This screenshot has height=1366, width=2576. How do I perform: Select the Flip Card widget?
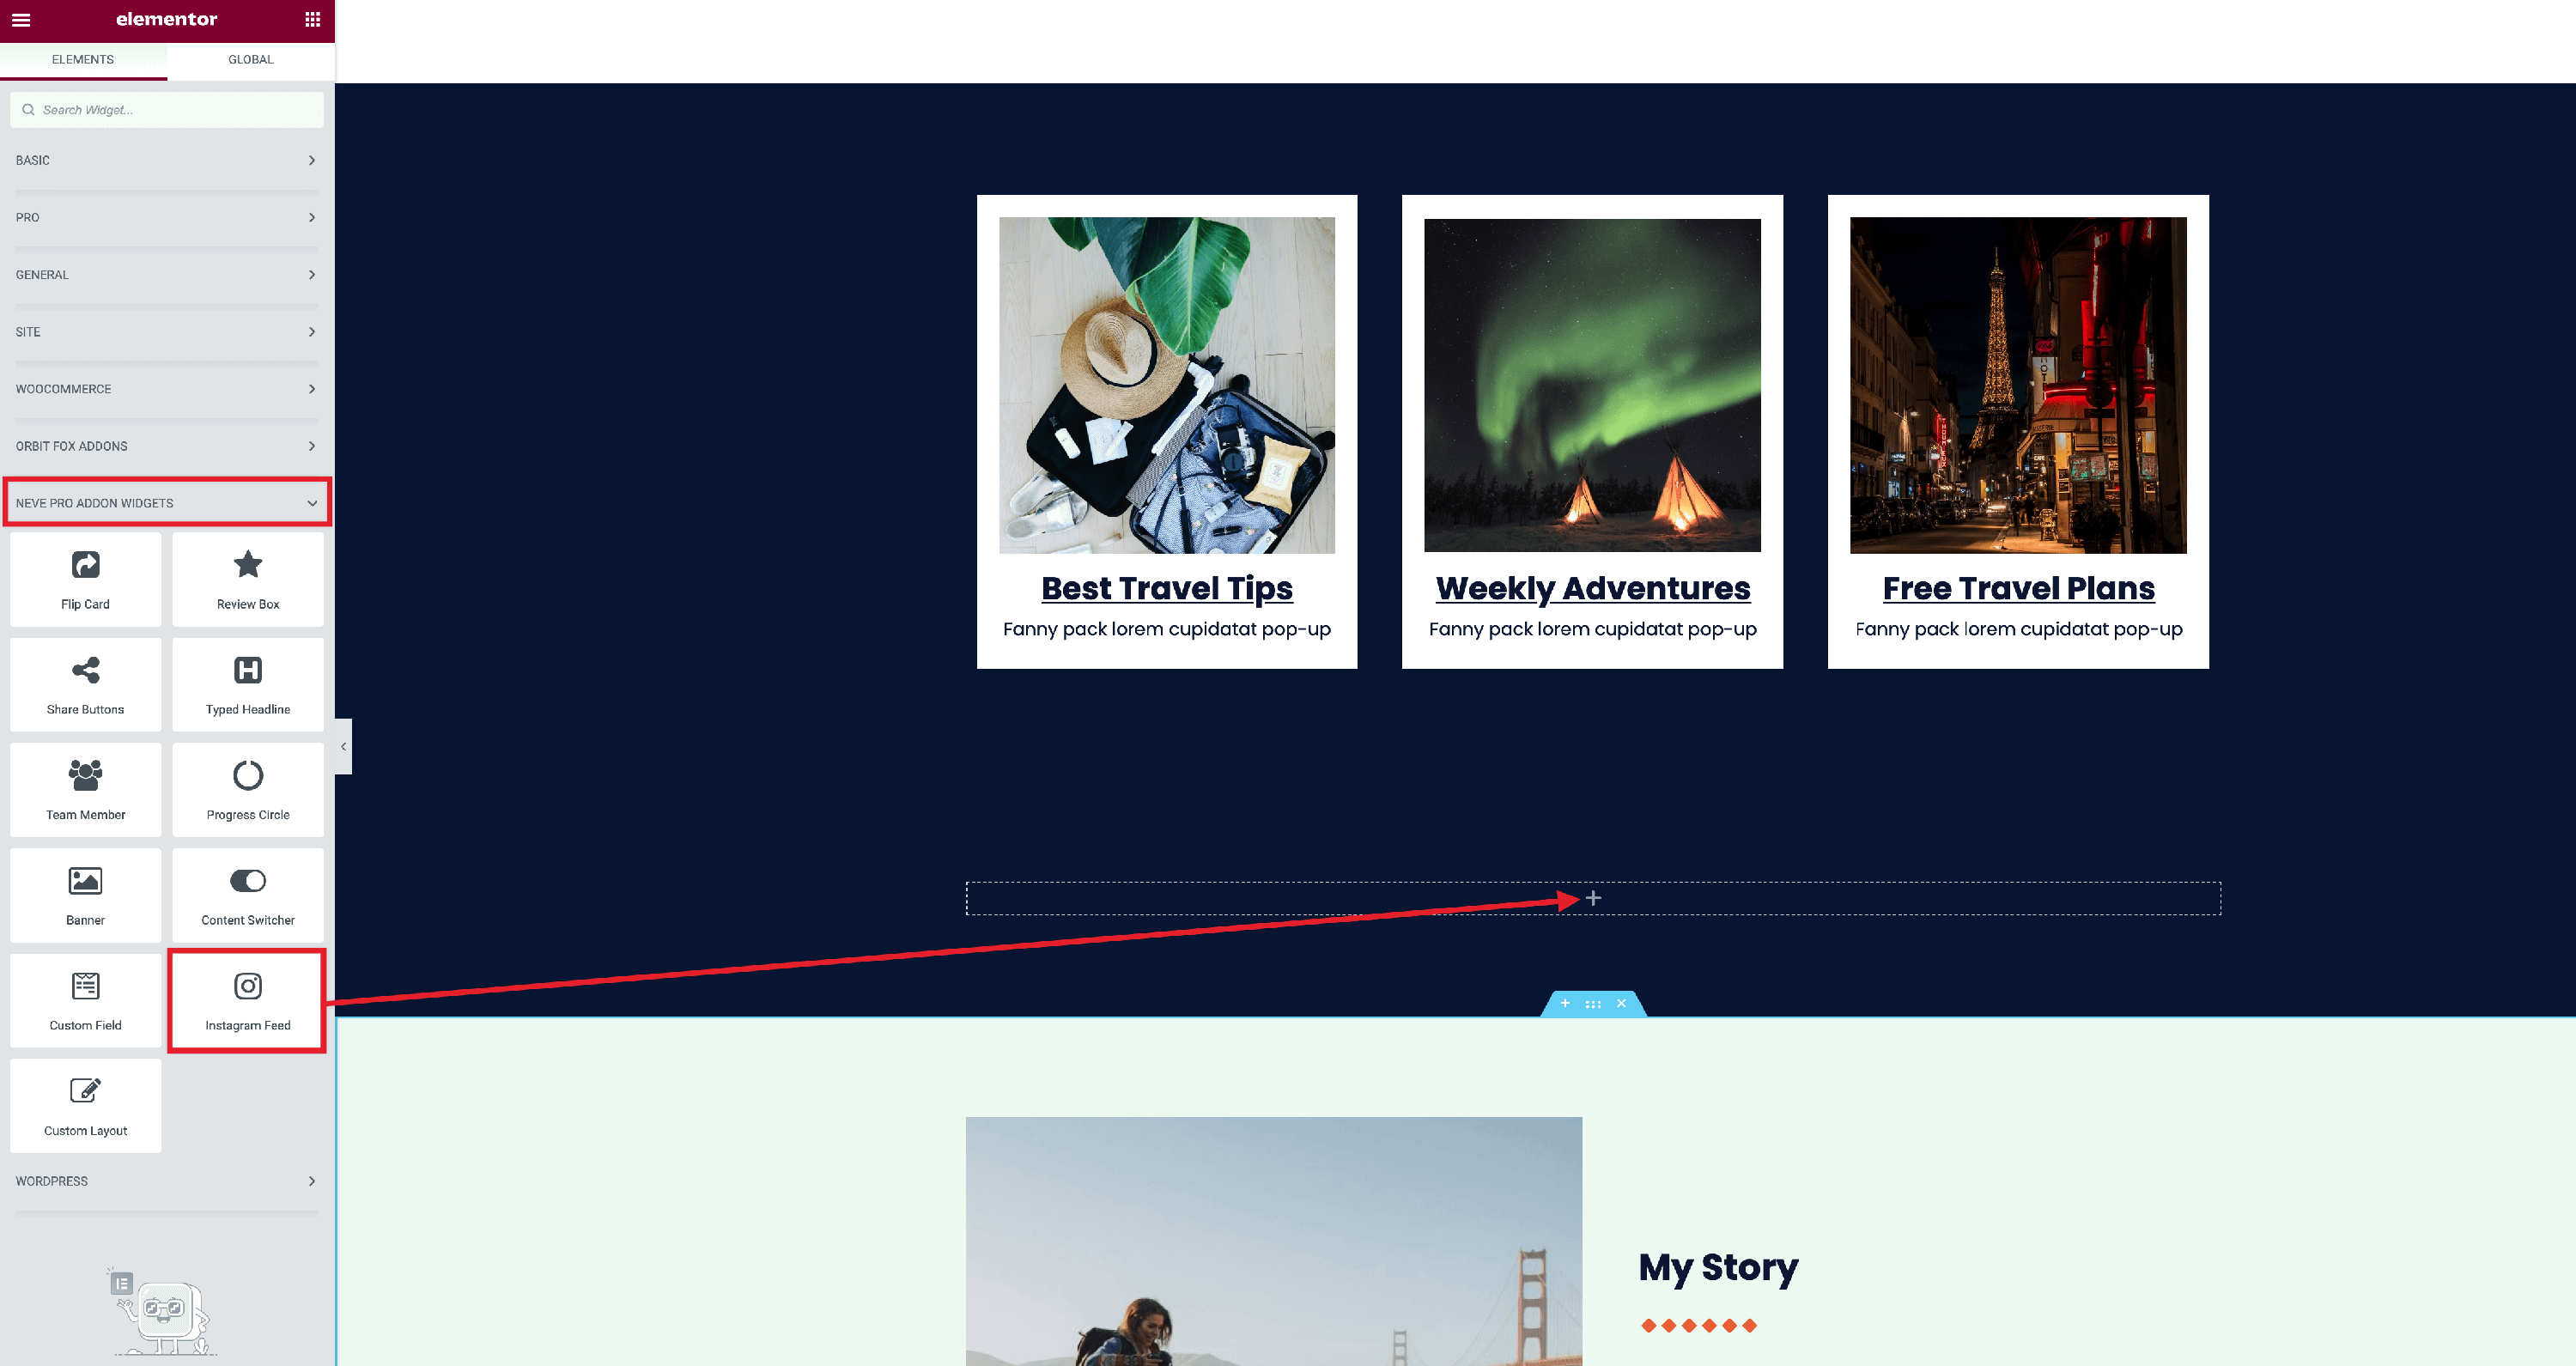pyautogui.click(x=85, y=580)
